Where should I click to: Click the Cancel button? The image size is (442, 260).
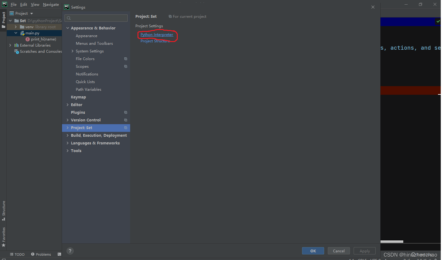339,251
